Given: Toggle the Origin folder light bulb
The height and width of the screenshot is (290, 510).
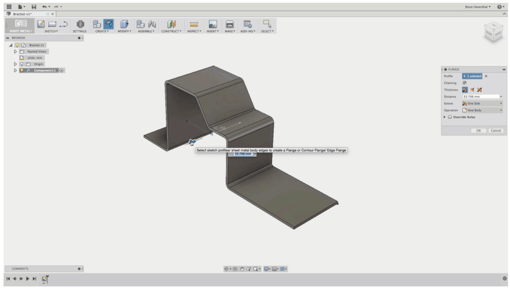Looking at the screenshot, I should point(22,64).
